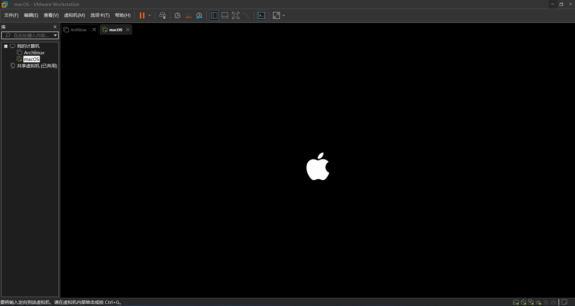Toggle console view terminal icon
This screenshot has height=306, width=575.
click(x=261, y=15)
